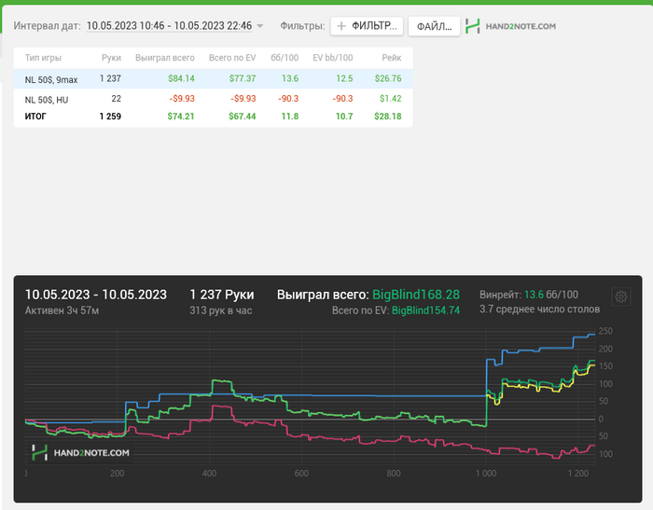
Task: Click the $84.14 winnings cell
Action: click(181, 78)
